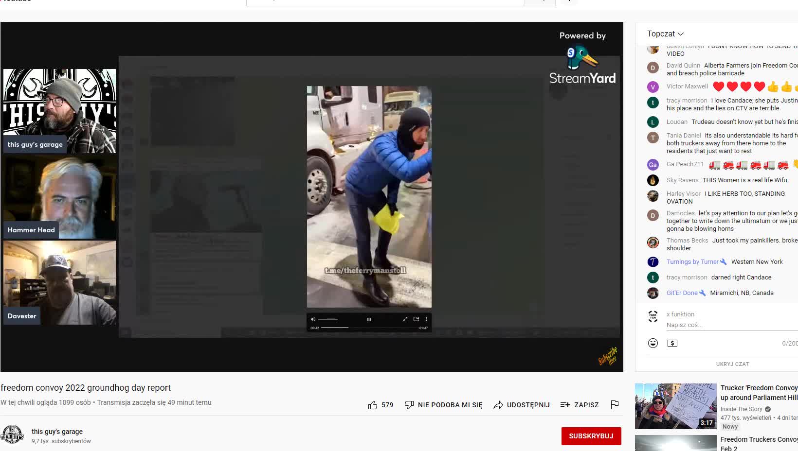Click David Quinn's chat avatar
The height and width of the screenshot is (451, 798).
653,68
